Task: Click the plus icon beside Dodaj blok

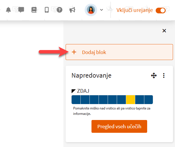Action: click(x=74, y=52)
